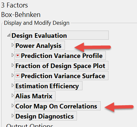This screenshot has height=127, width=137.
Task: Expand the Estimation Efficiency section
Action: point(13,86)
